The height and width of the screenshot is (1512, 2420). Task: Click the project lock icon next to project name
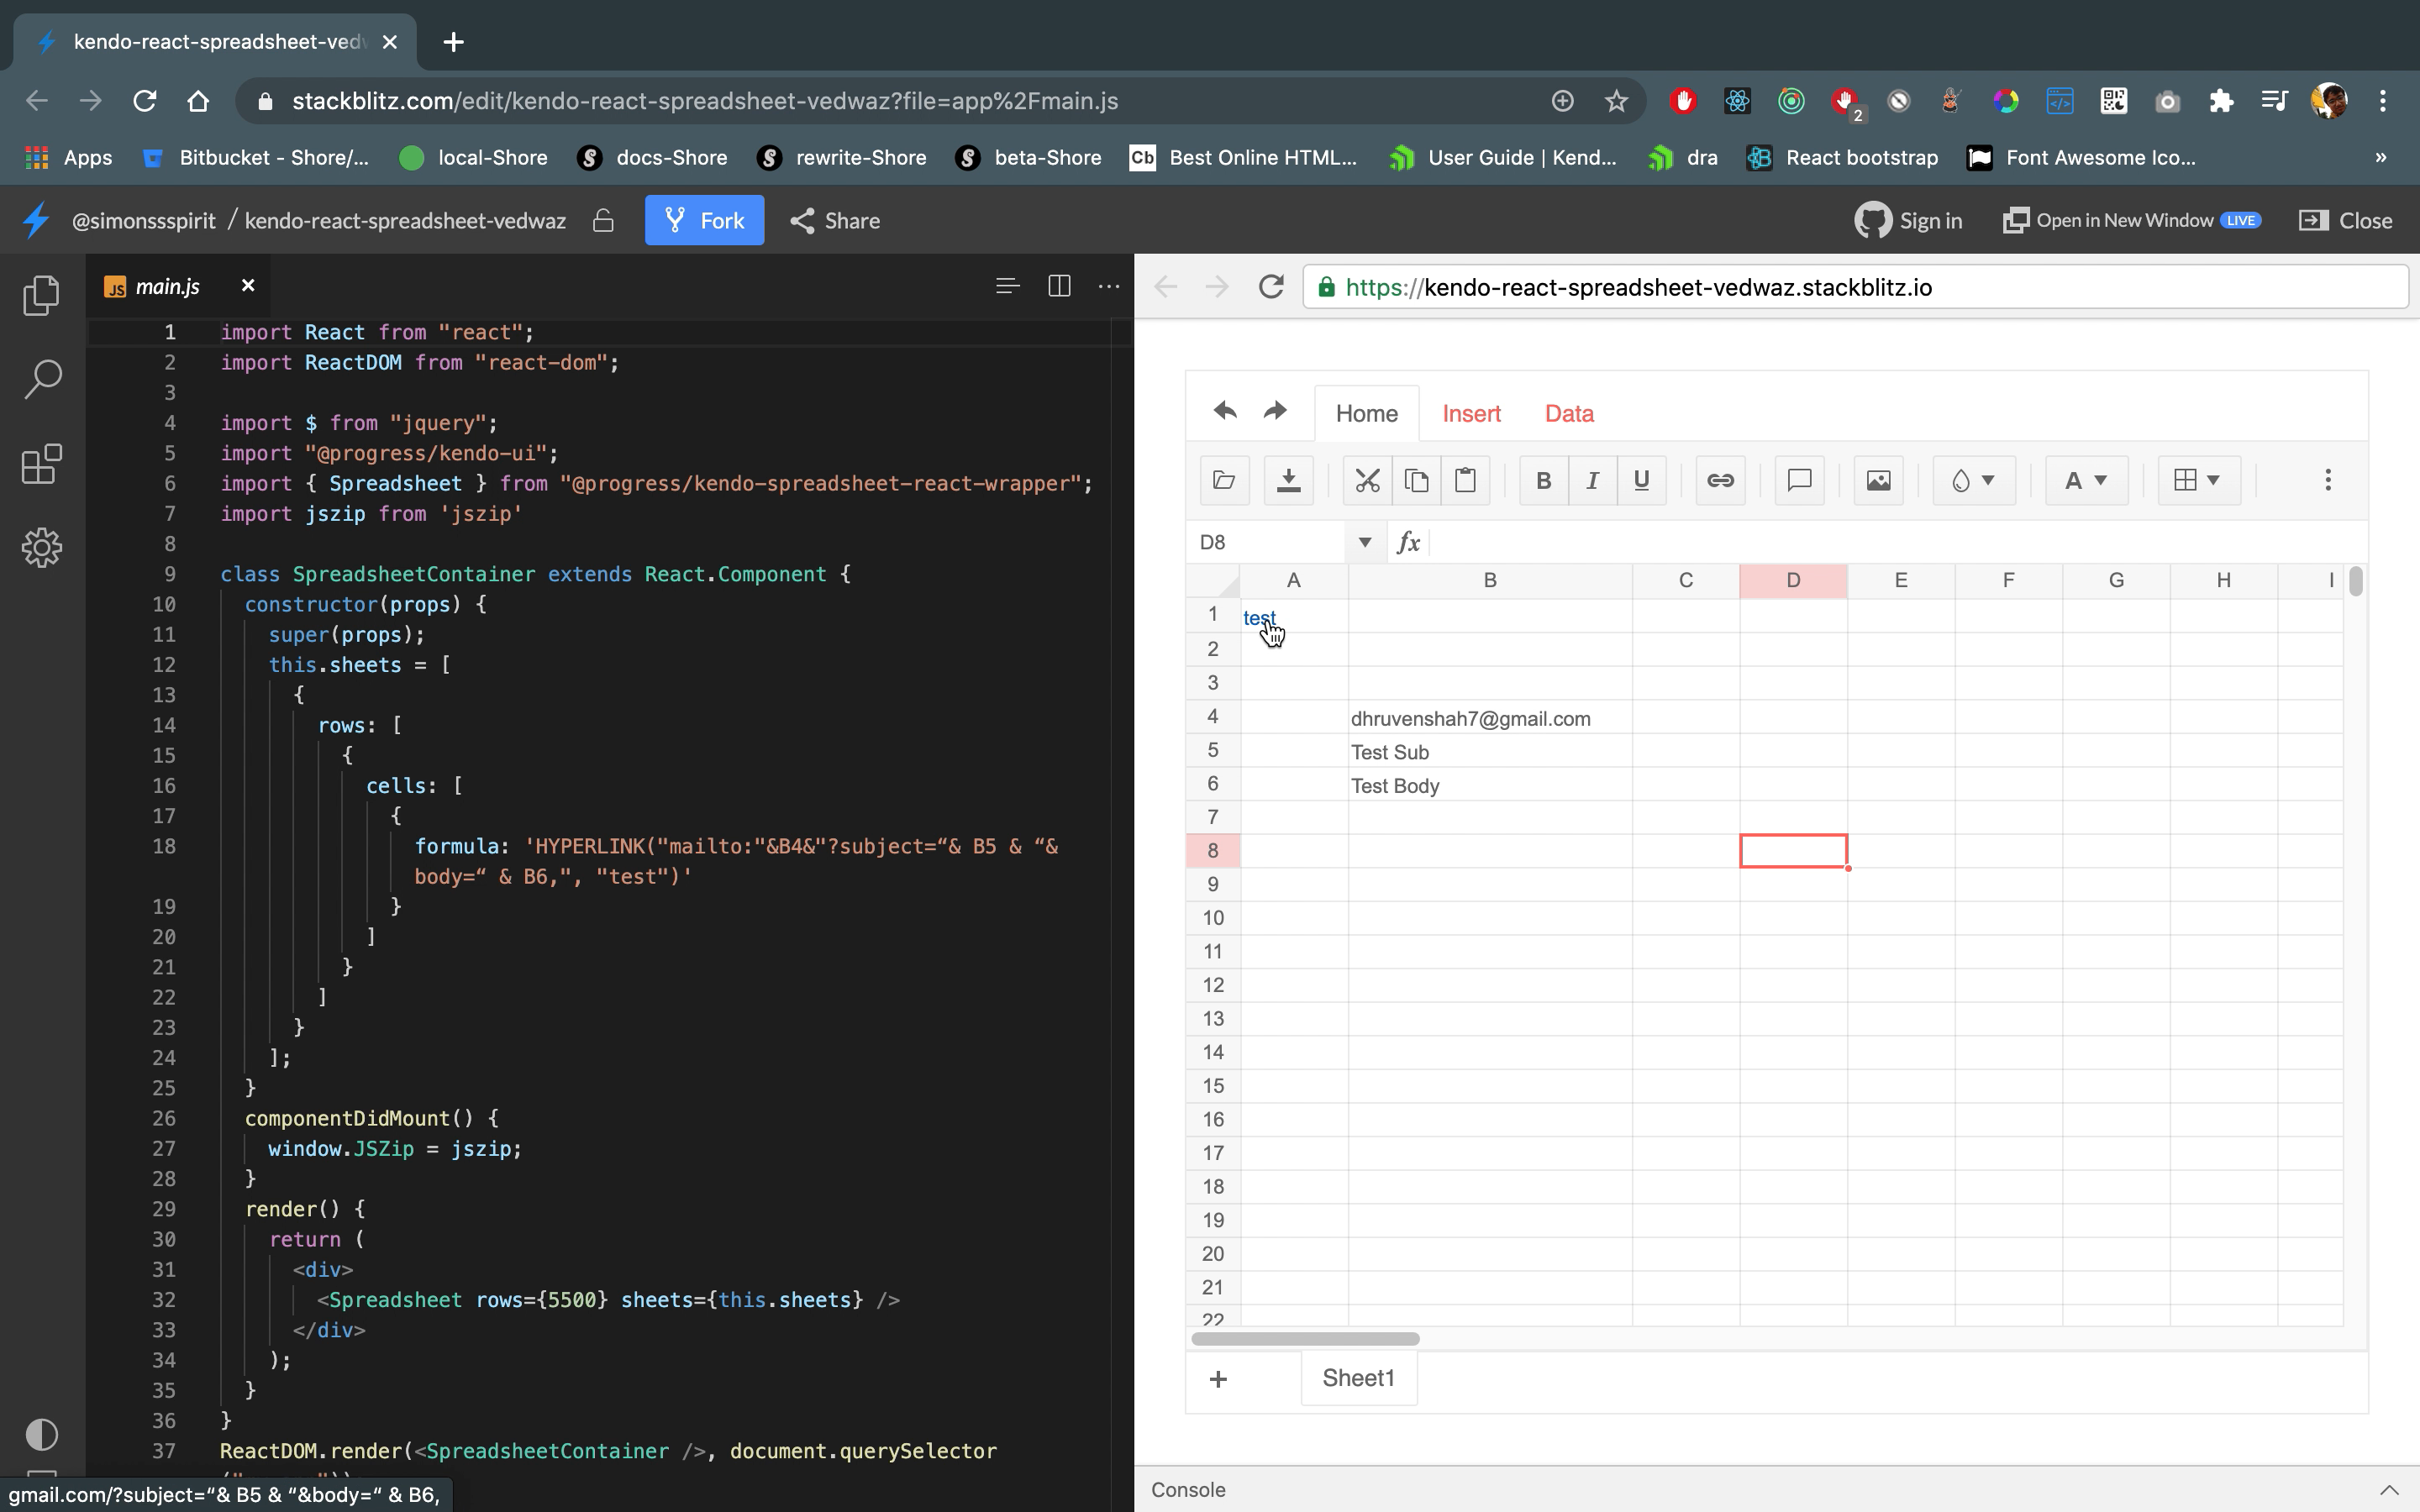(x=603, y=220)
